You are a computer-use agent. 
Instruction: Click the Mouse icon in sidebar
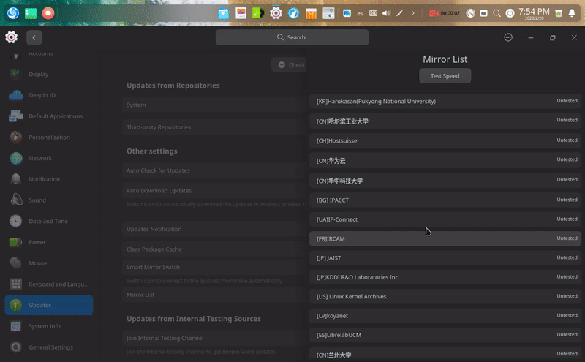15,263
